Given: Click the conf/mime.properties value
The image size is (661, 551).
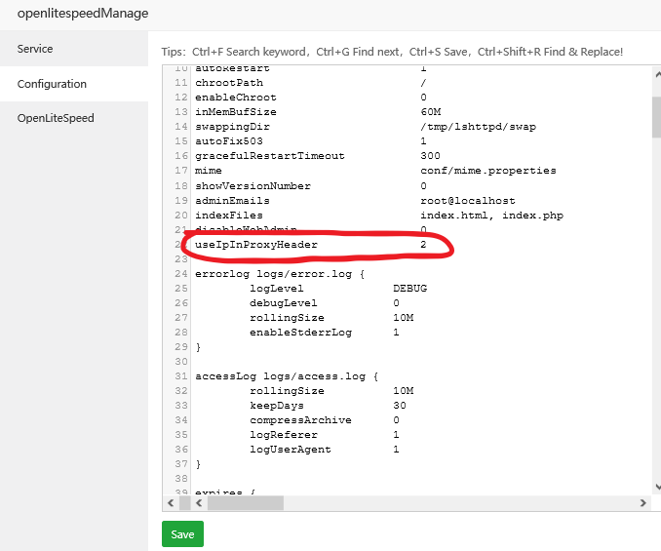Looking at the screenshot, I should (x=488, y=171).
